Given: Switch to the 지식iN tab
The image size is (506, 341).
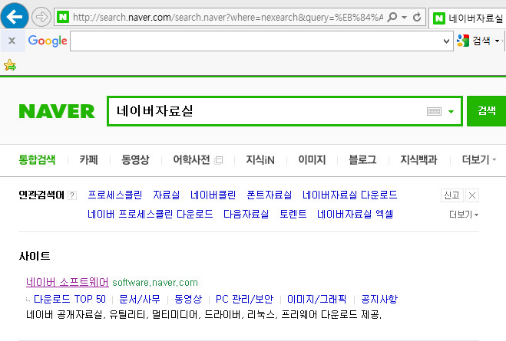Looking at the screenshot, I should (260, 159).
